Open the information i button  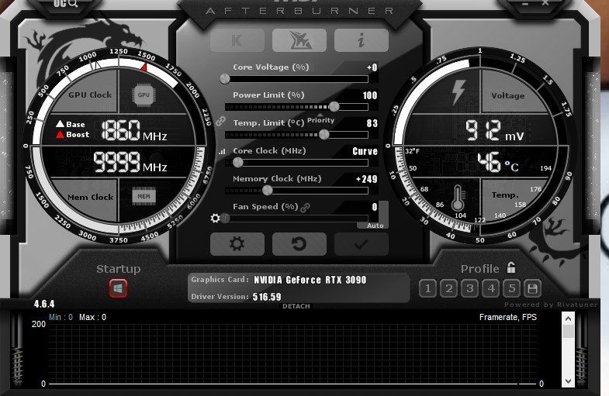click(x=362, y=40)
